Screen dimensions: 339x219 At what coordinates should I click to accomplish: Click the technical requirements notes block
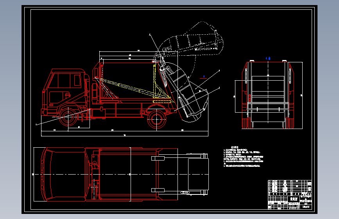[244, 157]
